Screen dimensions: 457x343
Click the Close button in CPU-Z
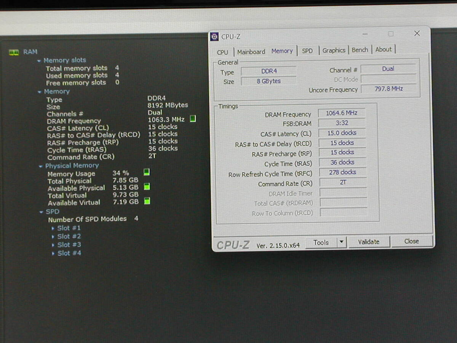click(x=412, y=241)
